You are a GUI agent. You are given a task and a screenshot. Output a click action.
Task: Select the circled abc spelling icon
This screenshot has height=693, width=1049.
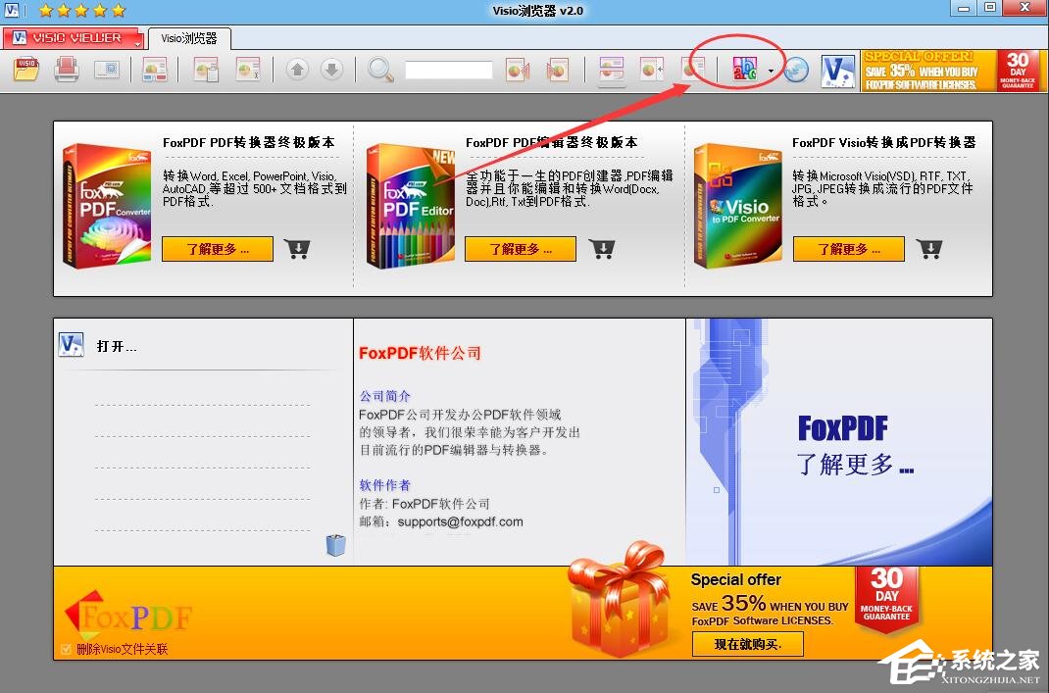point(744,69)
